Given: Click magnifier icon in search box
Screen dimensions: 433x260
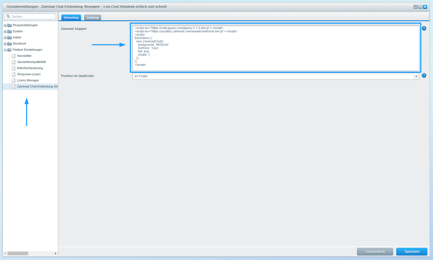Looking at the screenshot, I should click(x=8, y=16).
